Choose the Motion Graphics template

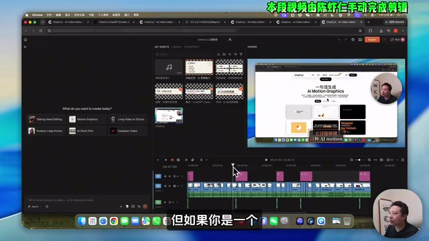tap(87, 119)
